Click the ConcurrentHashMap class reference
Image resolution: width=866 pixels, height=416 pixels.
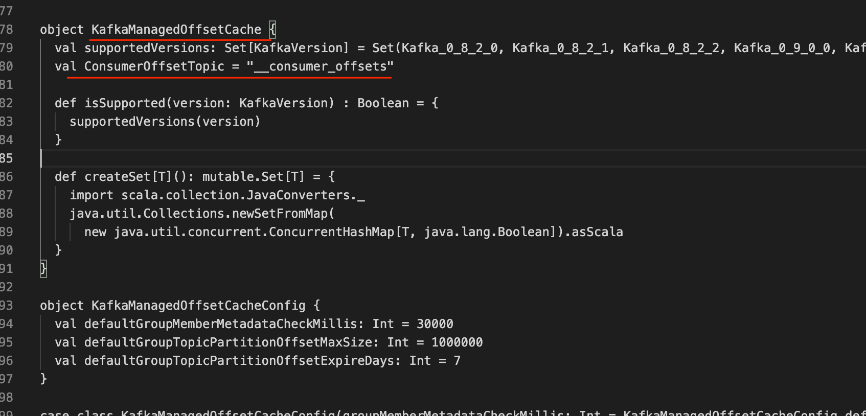pos(331,232)
